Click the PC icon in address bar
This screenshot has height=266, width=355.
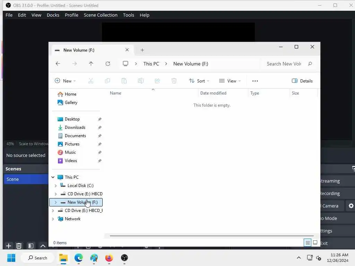[x=125, y=64]
